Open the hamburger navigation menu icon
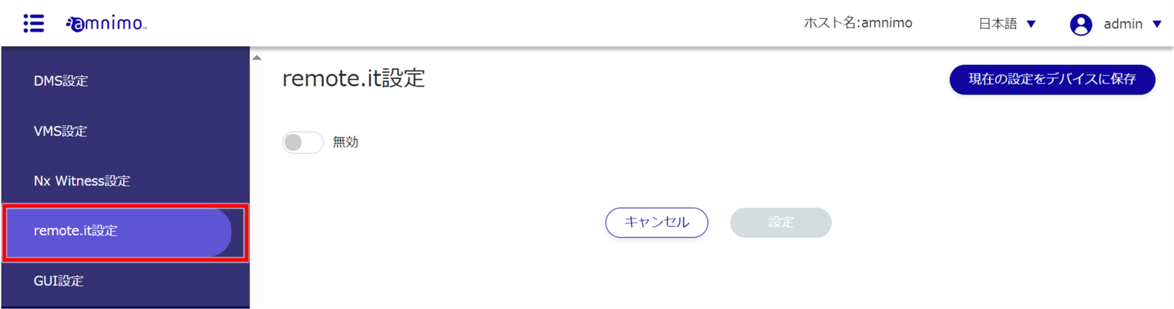 pyautogui.click(x=34, y=23)
